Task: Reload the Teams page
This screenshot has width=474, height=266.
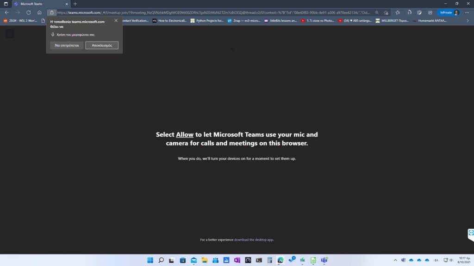Action: point(28,12)
